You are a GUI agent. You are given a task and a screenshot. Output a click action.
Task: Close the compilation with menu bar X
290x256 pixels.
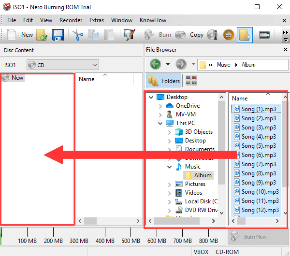(284, 20)
